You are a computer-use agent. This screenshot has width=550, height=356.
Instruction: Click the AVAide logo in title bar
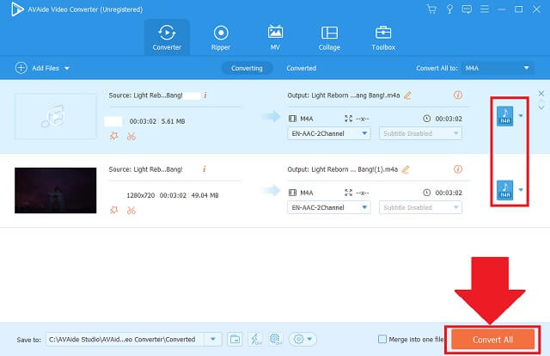(16, 9)
